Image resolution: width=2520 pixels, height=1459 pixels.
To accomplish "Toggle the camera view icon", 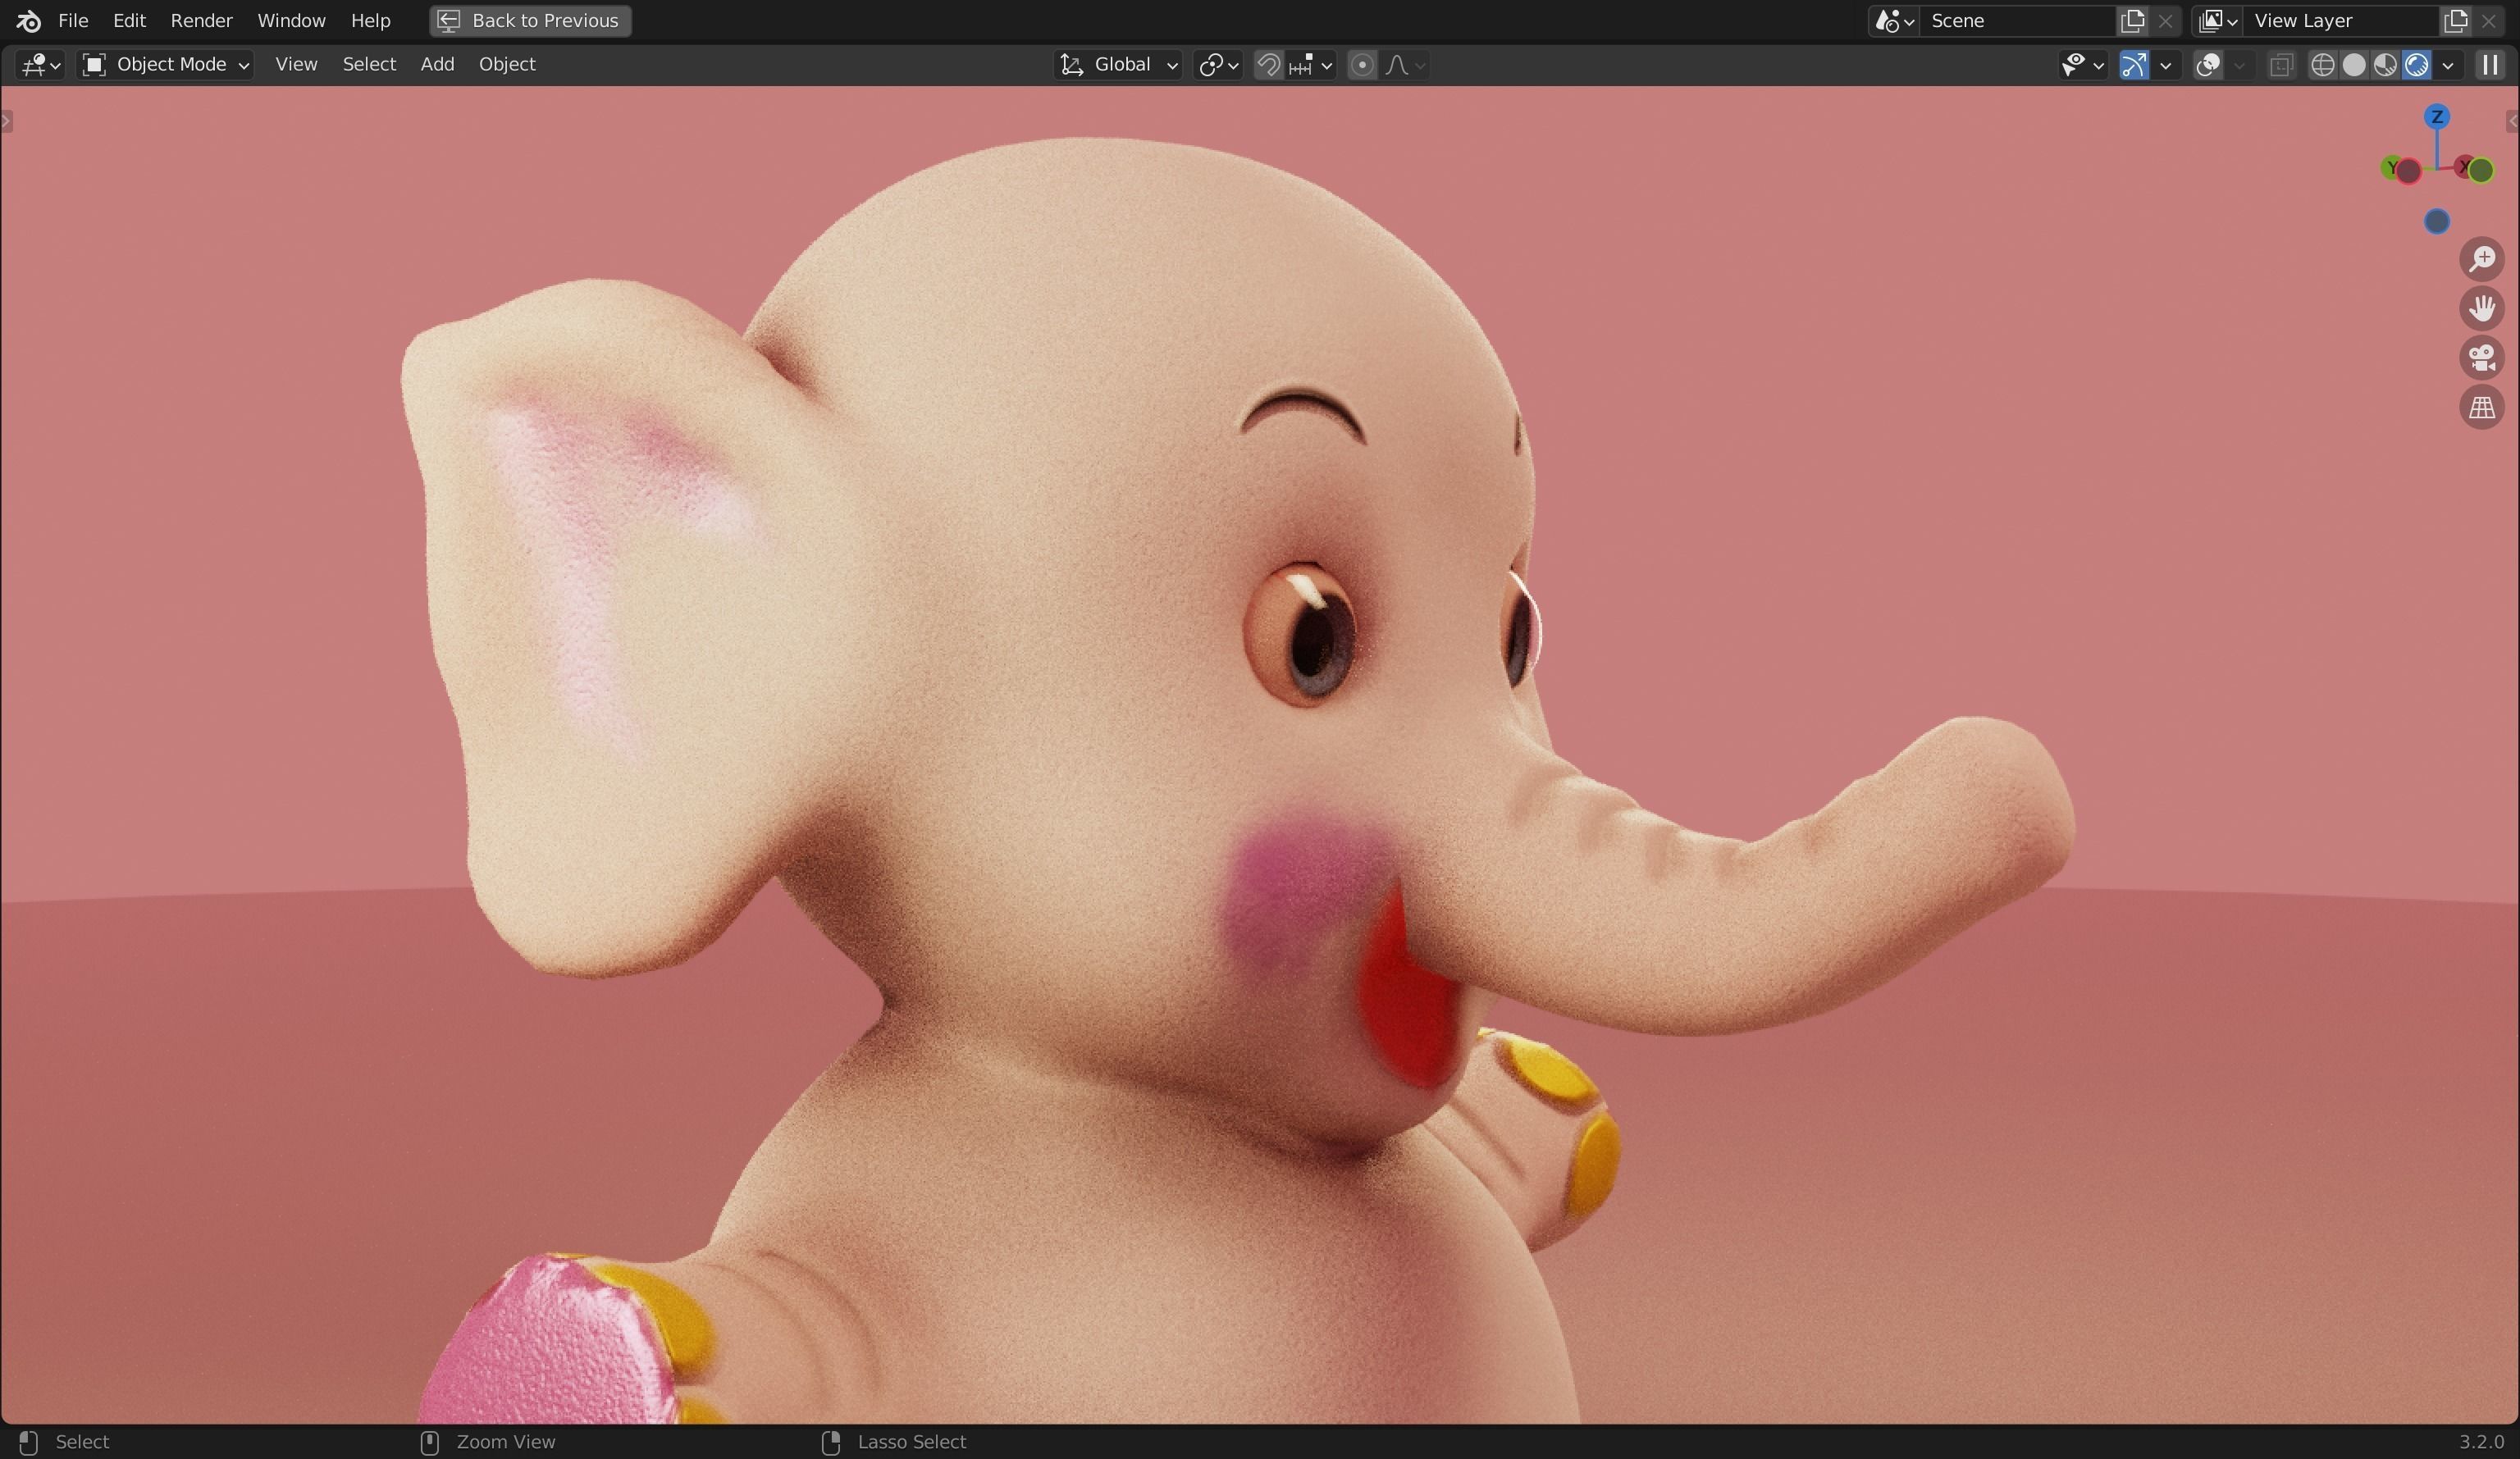I will (x=2482, y=358).
